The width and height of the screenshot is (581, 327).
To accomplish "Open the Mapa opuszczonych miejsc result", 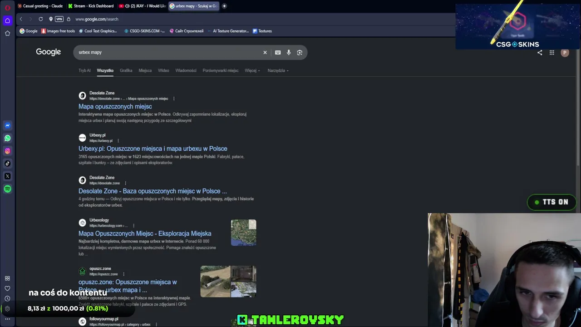I will tap(115, 106).
